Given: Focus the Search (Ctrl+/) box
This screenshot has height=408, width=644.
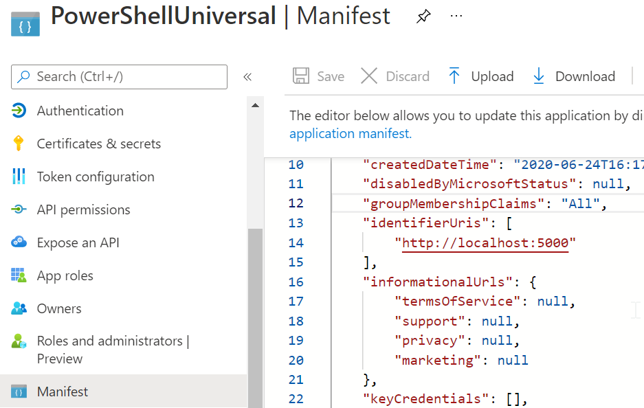Looking at the screenshot, I should (x=119, y=77).
